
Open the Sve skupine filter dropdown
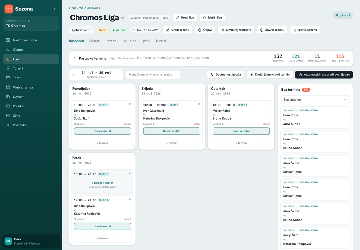(x=315, y=100)
